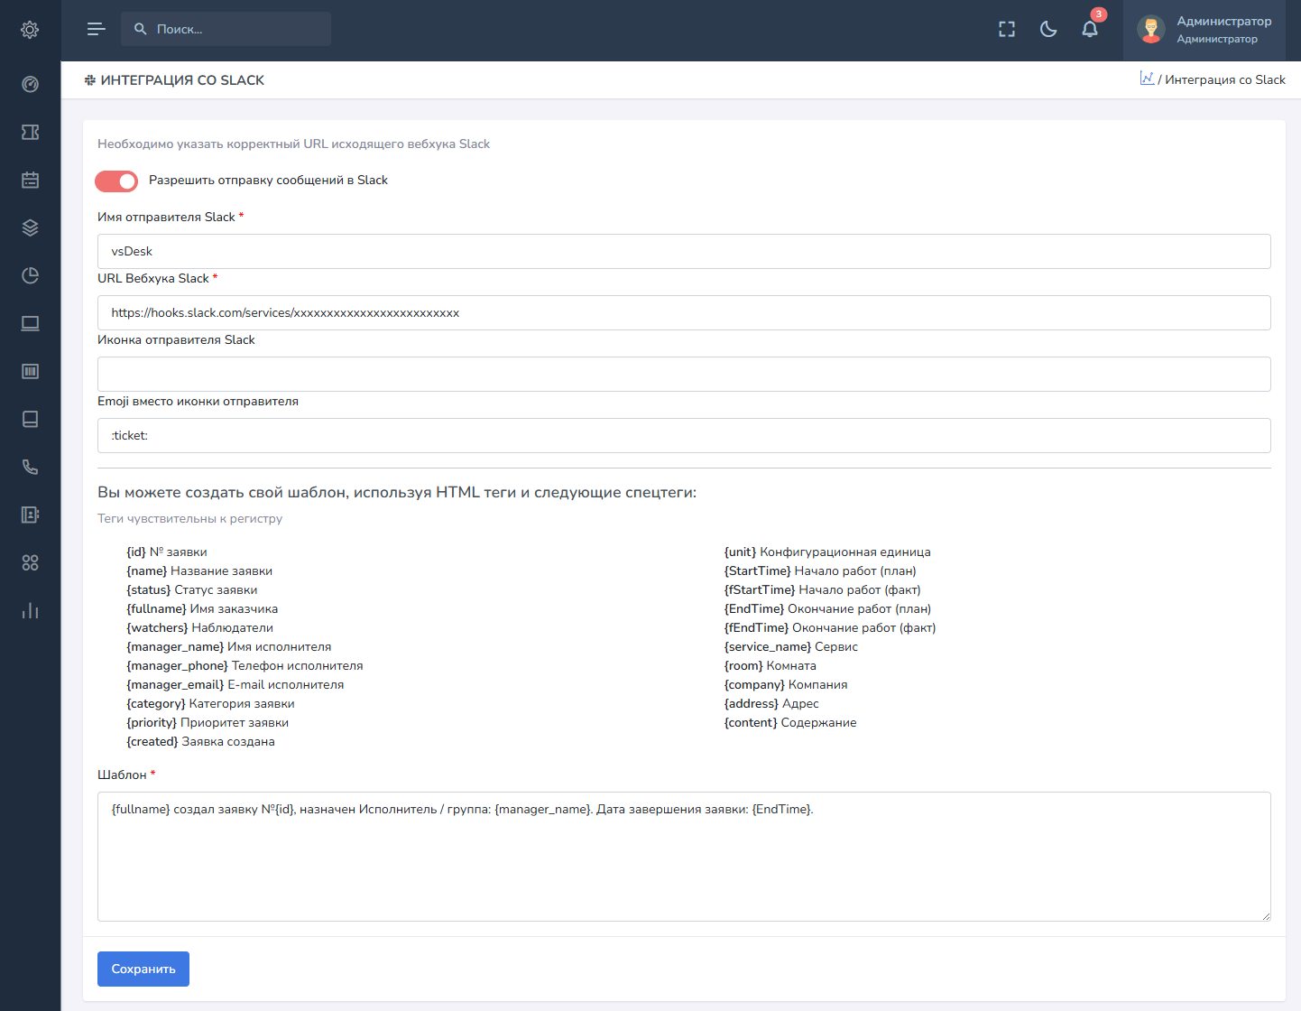Open the calendar icon in sidebar

30,180
